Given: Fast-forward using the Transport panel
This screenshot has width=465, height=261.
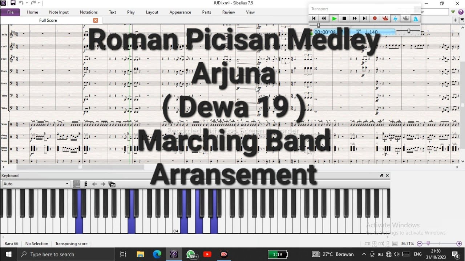Looking at the screenshot, I should click(355, 18).
